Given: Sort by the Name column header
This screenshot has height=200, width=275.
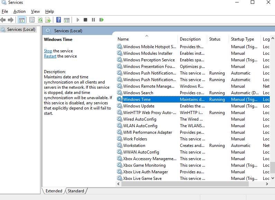Looking at the screenshot, I should [147, 39].
